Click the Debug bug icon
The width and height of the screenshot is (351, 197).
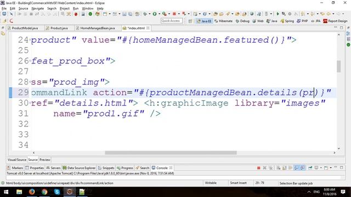[145, 14]
